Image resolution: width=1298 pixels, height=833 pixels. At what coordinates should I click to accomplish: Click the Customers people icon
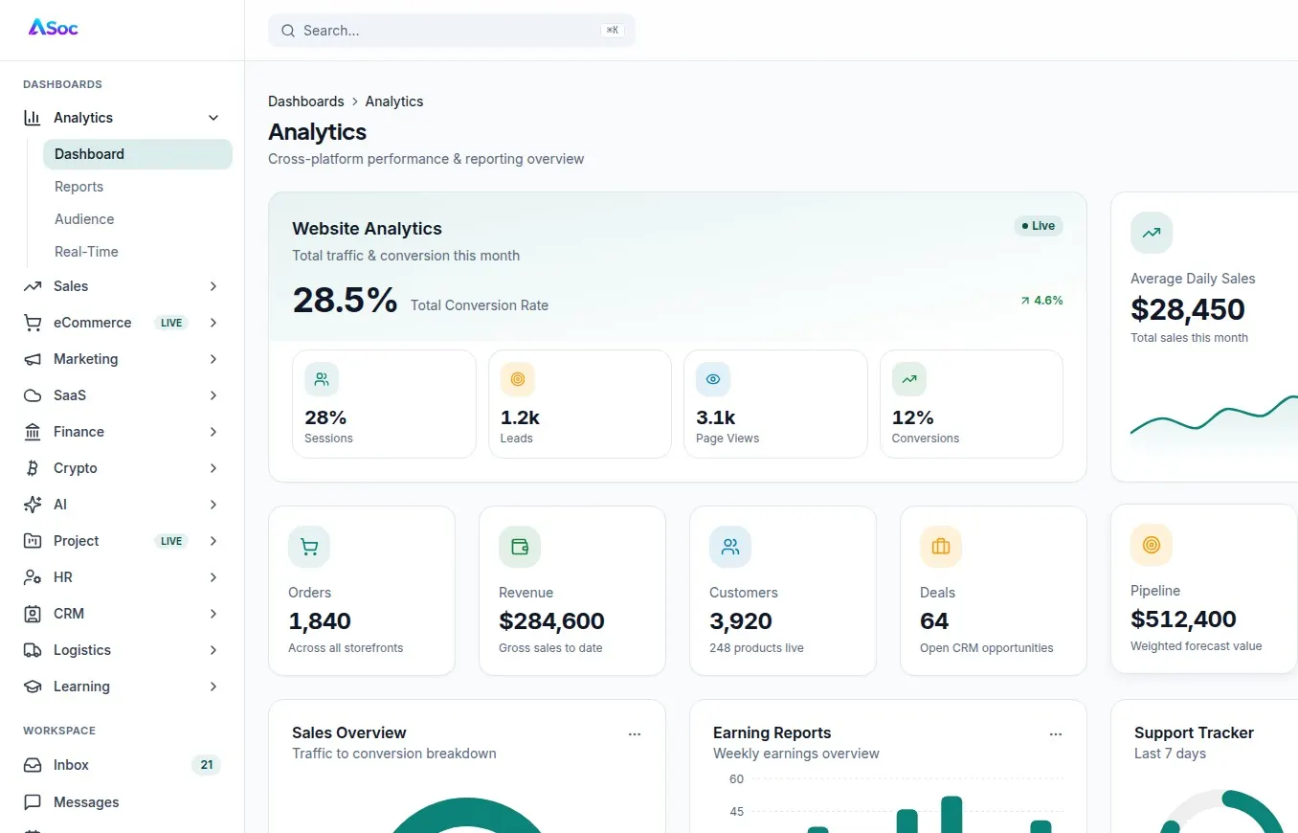click(730, 547)
